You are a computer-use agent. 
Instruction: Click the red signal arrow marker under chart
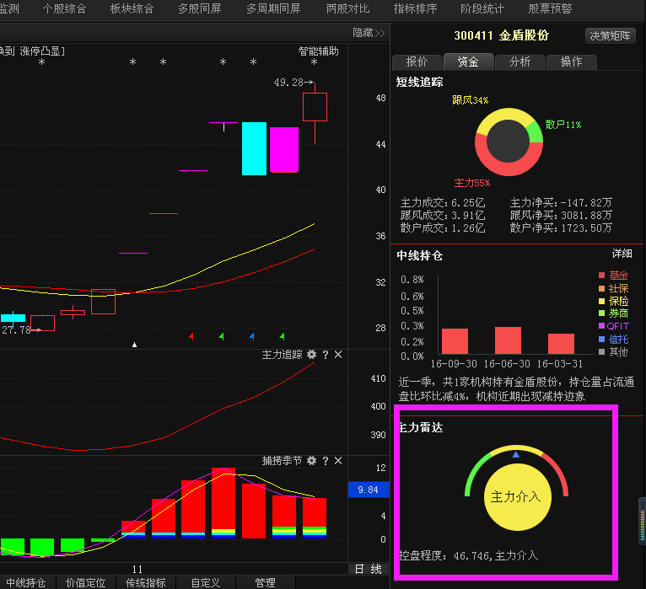click(x=191, y=336)
